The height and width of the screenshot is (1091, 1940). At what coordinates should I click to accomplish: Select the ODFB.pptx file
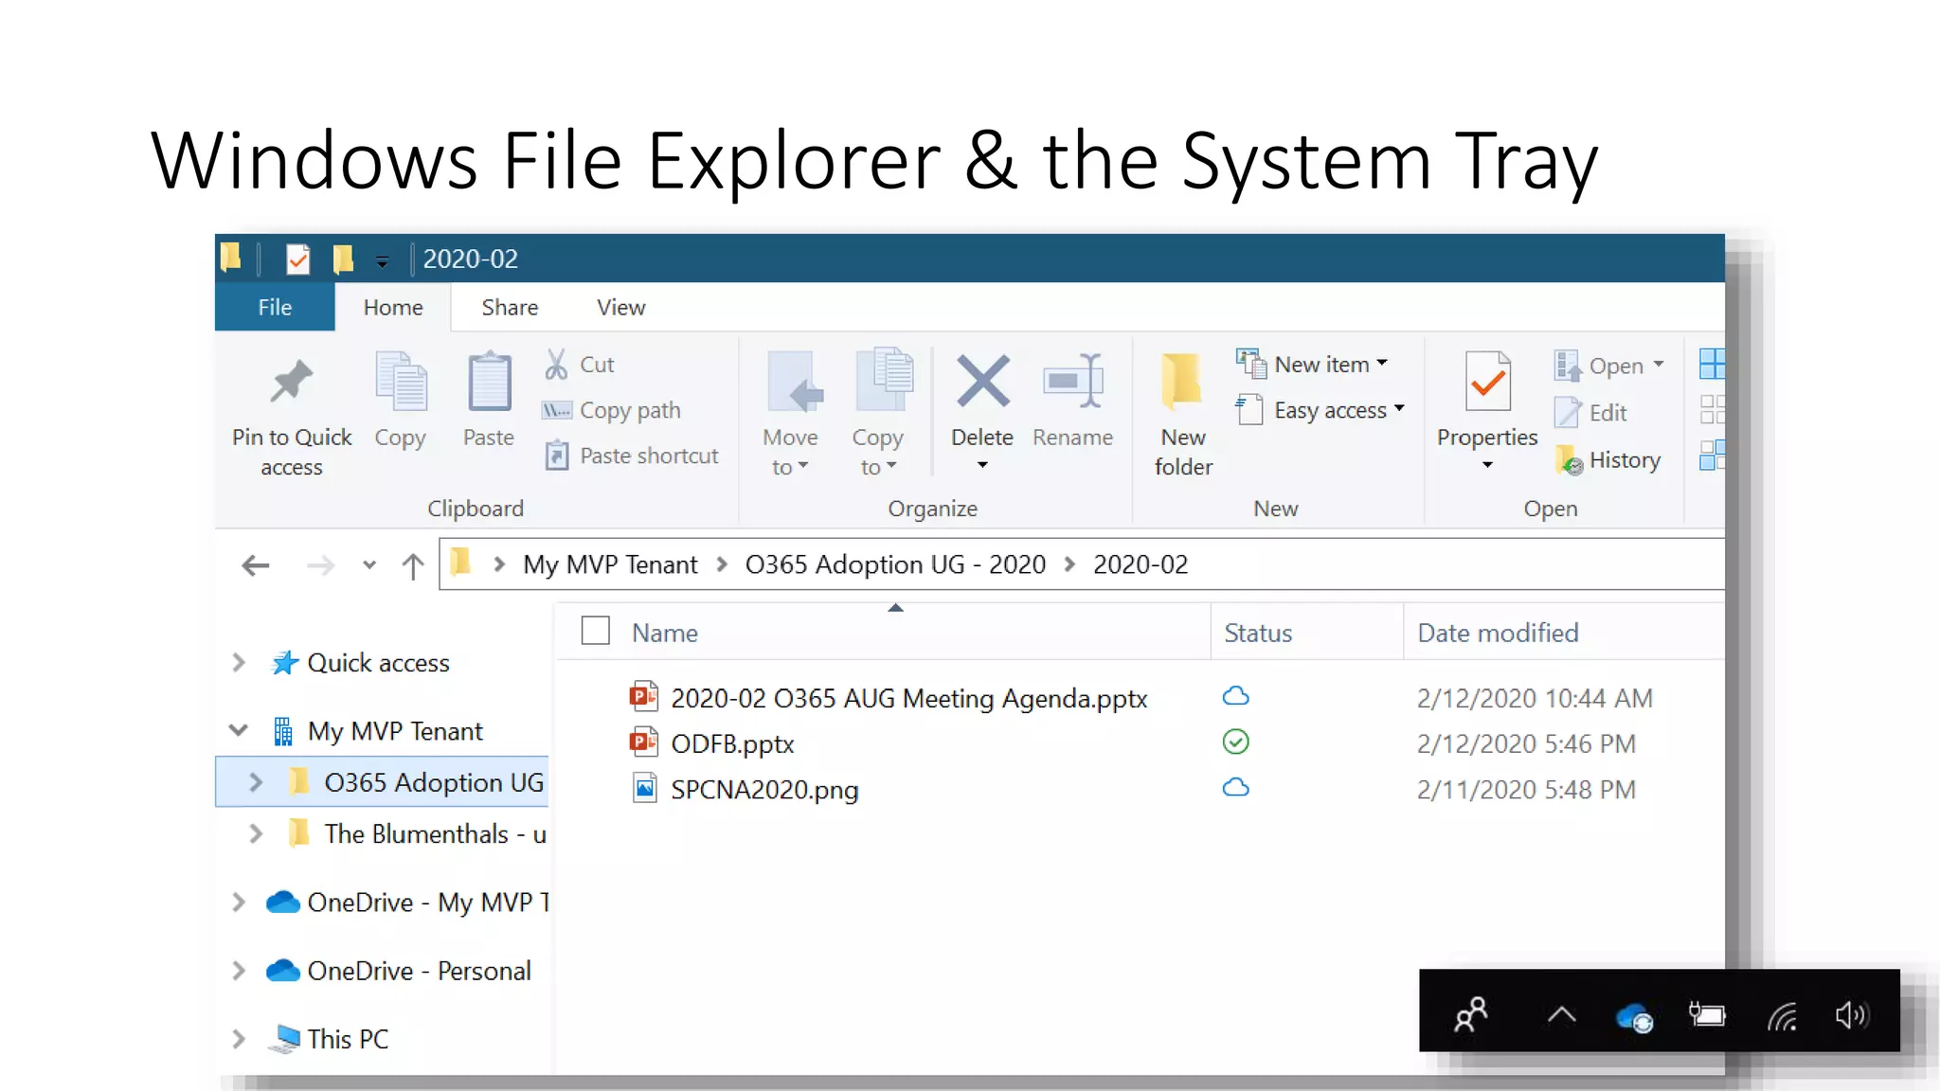click(711, 743)
